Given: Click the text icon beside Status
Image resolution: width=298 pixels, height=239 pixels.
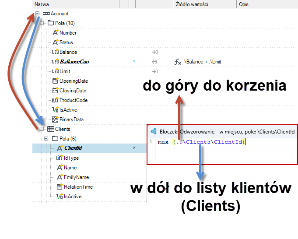Looking at the screenshot, I should point(55,42).
